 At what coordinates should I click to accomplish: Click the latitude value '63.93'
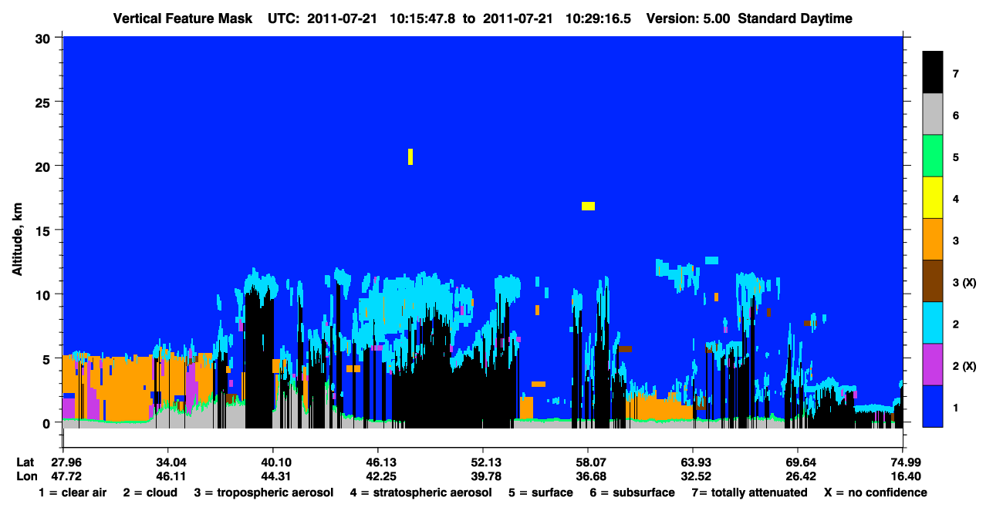pos(695,462)
